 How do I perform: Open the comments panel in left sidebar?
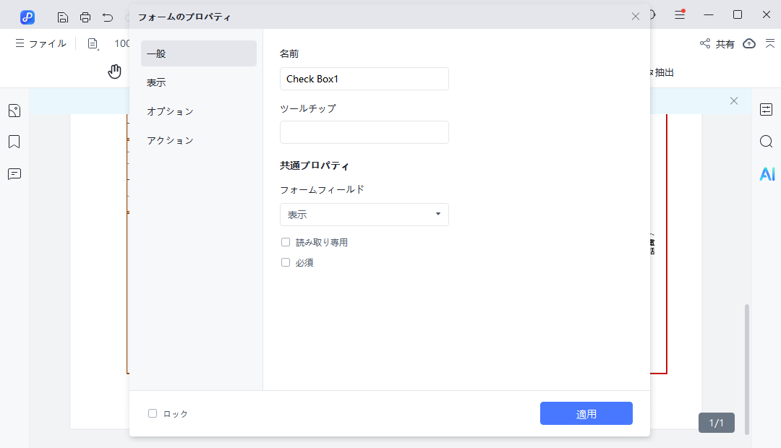tap(14, 173)
